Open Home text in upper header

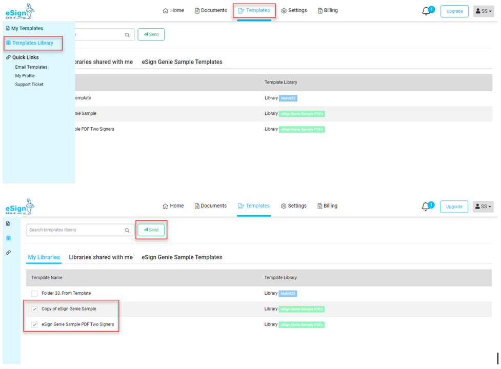point(177,11)
